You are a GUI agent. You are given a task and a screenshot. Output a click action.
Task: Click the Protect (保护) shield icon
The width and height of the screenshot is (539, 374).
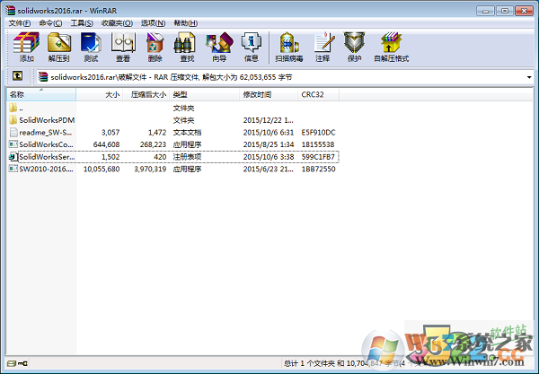tap(357, 45)
